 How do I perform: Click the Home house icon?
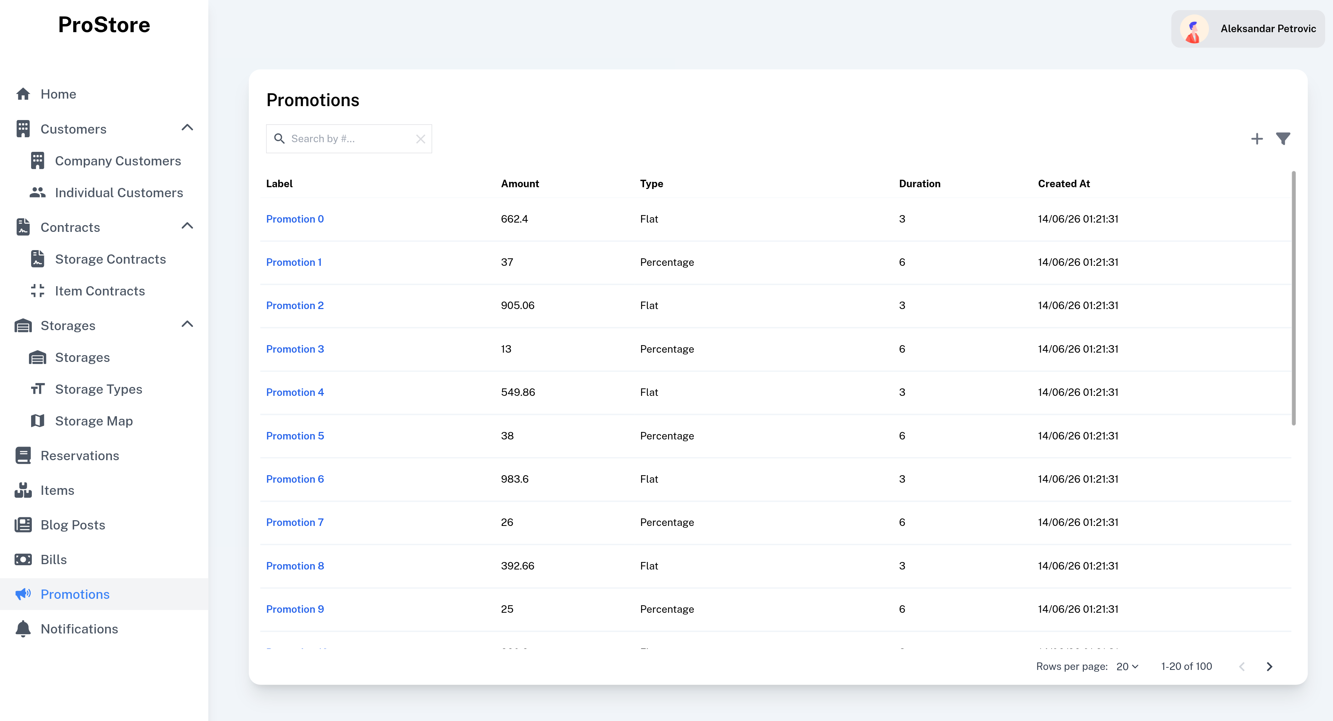click(23, 94)
